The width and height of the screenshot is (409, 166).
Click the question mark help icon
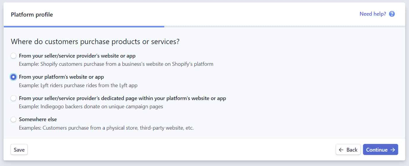tap(392, 14)
